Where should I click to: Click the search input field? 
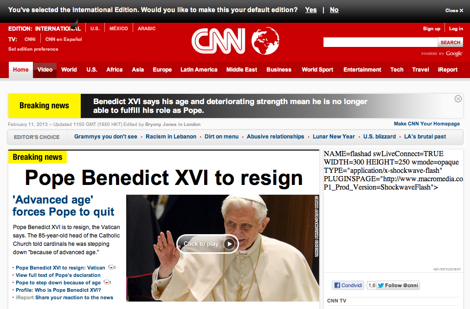380,42
